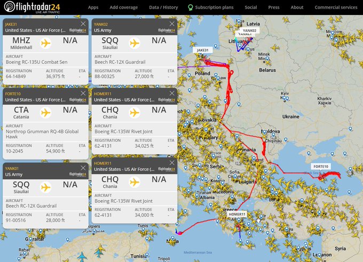The image size is (363, 262).
Task: Open the Press page link
Action: [x=274, y=7]
